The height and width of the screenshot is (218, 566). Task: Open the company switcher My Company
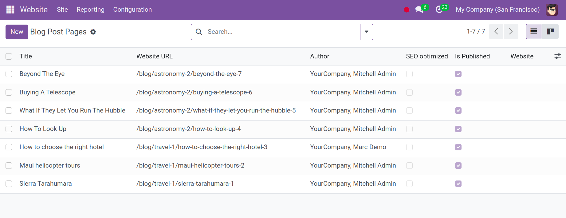coord(497,10)
